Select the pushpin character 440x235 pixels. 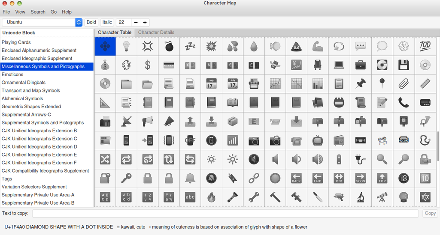pos(360,84)
